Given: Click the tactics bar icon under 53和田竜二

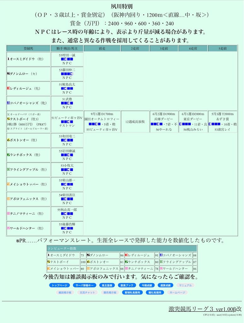Looking at the screenshot, I should (67, 140).
